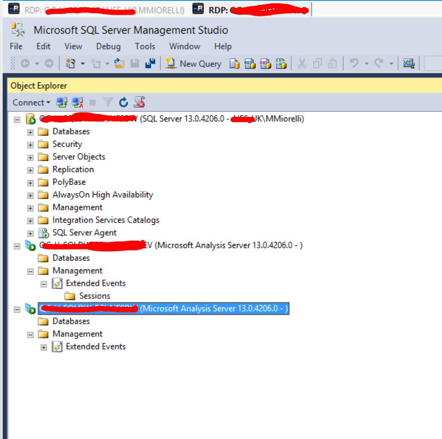This screenshot has height=439, width=442.
Task: Click the Activity Monitor toolbar icon
Action: click(409, 64)
